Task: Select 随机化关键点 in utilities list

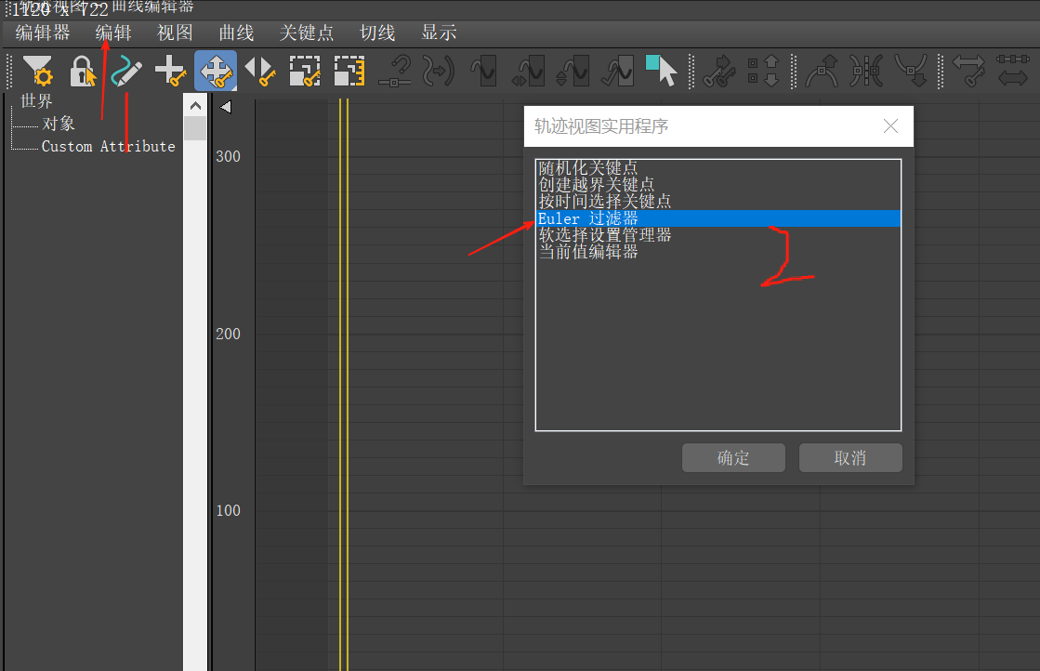Action: (x=587, y=167)
